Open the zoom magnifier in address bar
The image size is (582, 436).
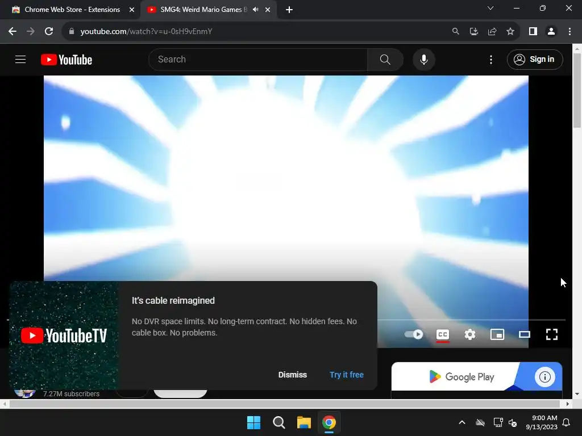tap(455, 32)
